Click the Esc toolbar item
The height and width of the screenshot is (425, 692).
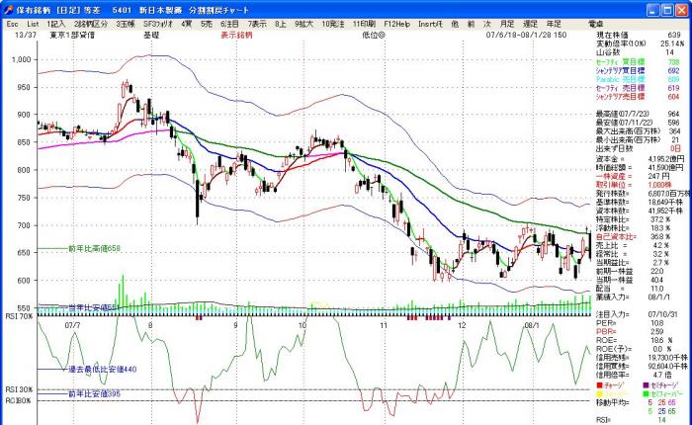(x=10, y=22)
